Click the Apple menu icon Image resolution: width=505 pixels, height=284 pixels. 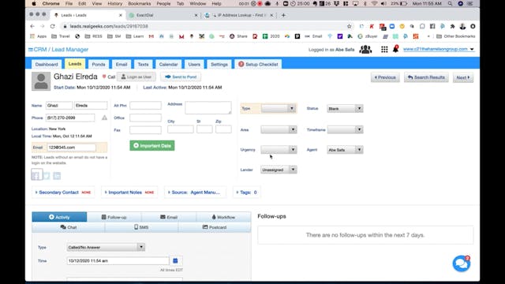[34, 3]
